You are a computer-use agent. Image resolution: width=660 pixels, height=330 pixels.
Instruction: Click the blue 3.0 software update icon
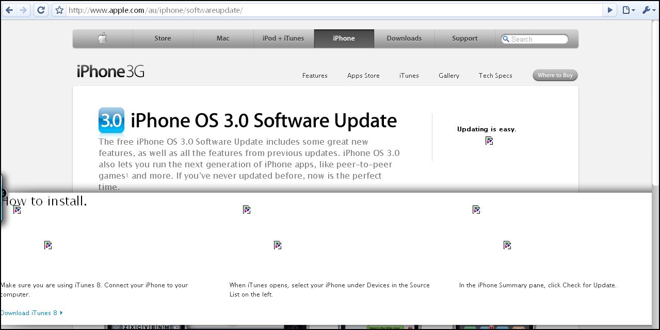click(111, 120)
